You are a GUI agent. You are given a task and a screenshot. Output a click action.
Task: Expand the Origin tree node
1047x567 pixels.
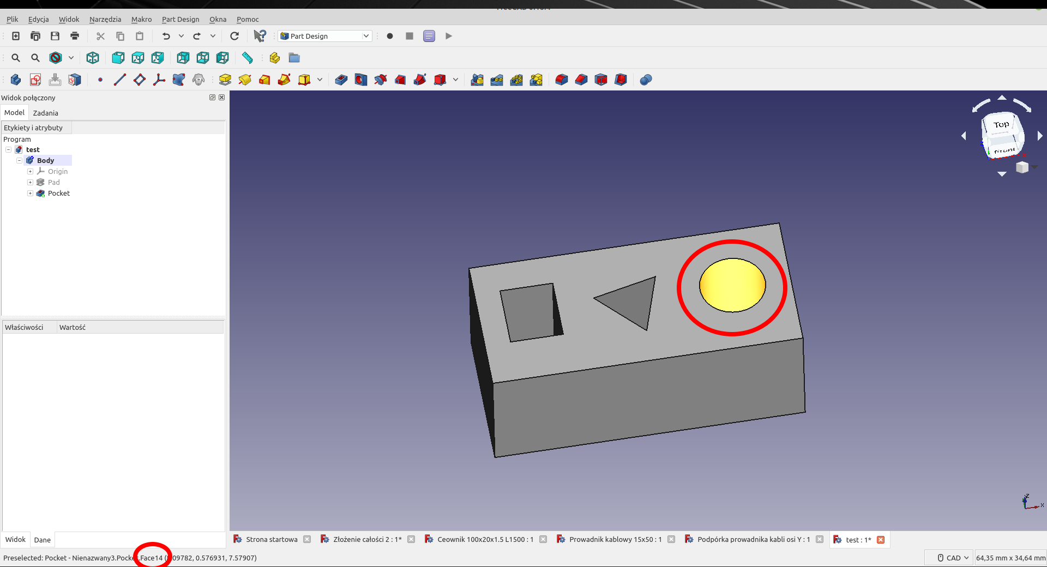click(30, 171)
